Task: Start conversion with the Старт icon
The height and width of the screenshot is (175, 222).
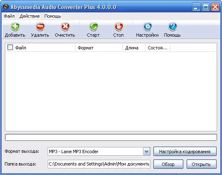Action: pyautogui.click(x=93, y=27)
